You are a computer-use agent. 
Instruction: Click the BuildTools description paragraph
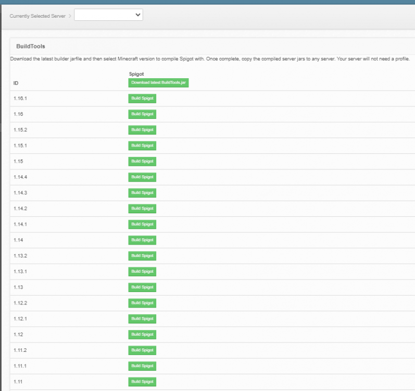click(x=210, y=59)
